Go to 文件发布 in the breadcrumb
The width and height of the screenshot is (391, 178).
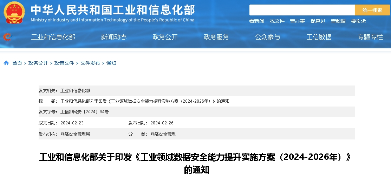90,63
